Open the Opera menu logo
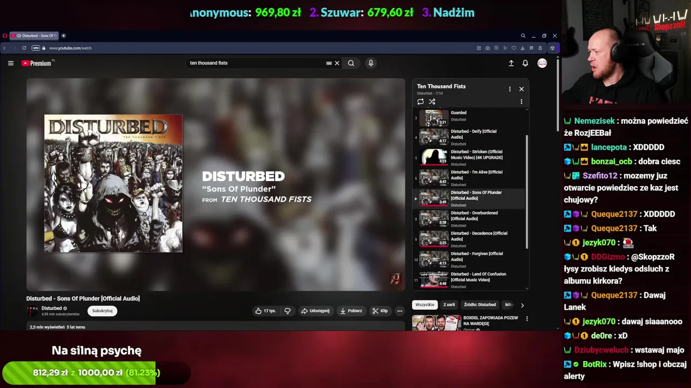The height and width of the screenshot is (388, 691). [5, 36]
